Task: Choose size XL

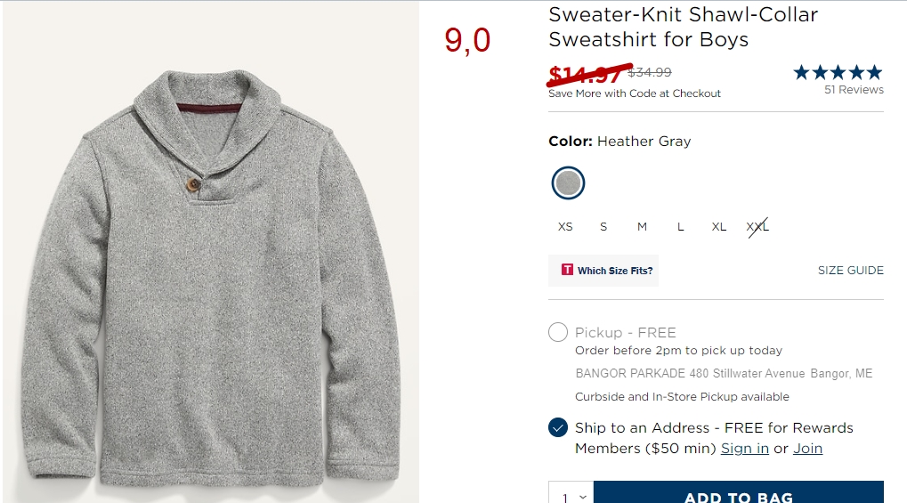Action: (719, 227)
